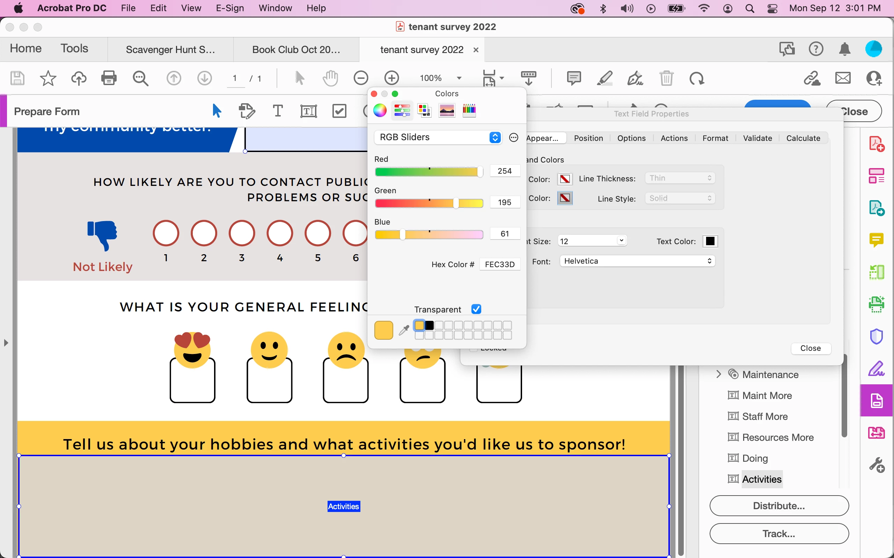Viewport: 894px width, 558px height.
Task: Click the Hex Color input field
Action: coord(499,264)
